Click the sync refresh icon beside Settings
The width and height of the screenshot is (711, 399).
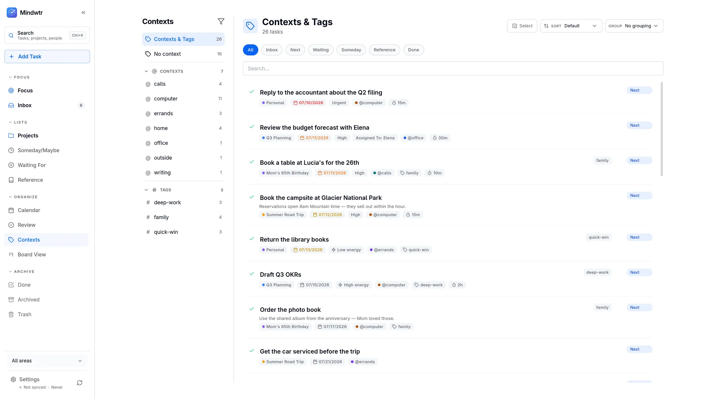pyautogui.click(x=80, y=383)
